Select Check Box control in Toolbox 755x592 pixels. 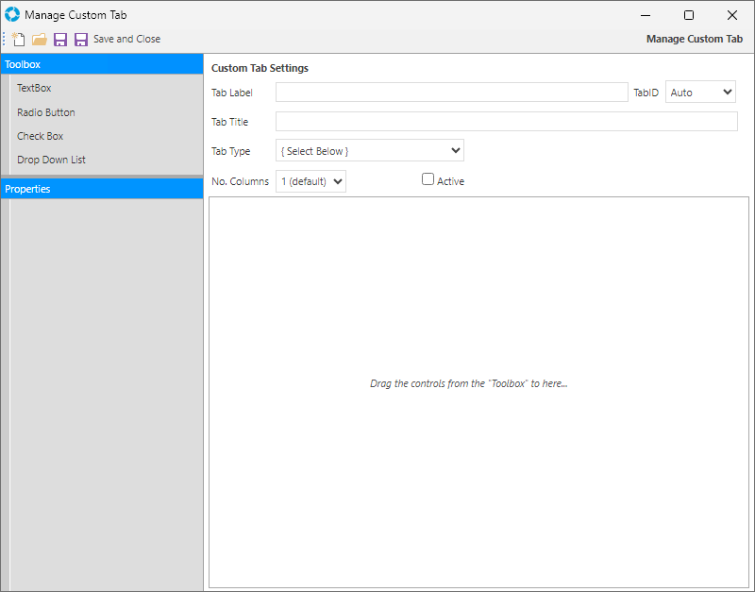pyautogui.click(x=41, y=136)
